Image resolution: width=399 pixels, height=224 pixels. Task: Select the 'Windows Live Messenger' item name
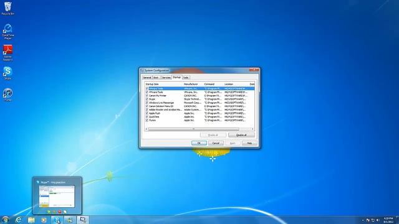161,103
